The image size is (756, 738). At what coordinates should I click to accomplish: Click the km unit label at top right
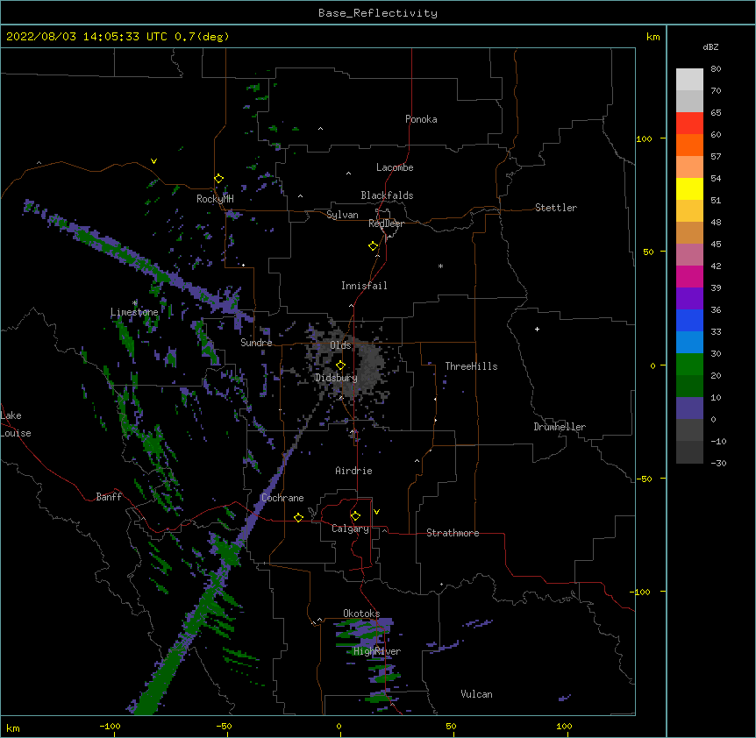coord(653,37)
